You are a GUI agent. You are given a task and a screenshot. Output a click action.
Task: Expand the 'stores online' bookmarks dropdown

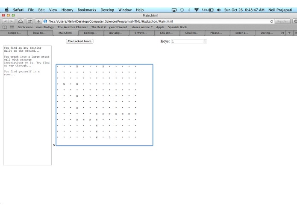142,27
